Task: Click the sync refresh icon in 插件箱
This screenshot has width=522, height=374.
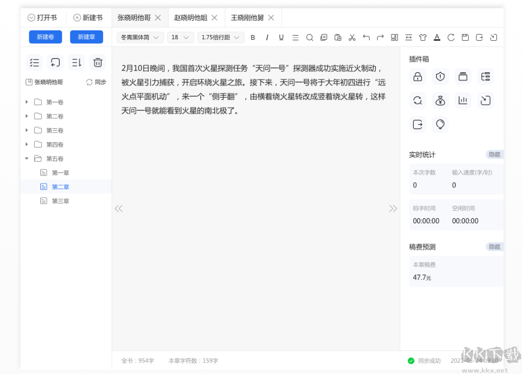Action: coord(417,100)
